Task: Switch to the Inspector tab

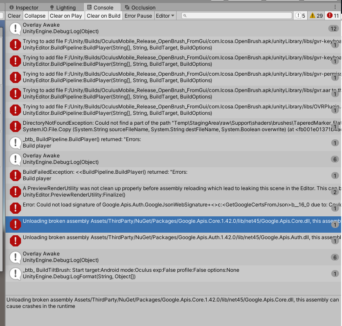Action: (x=24, y=7)
